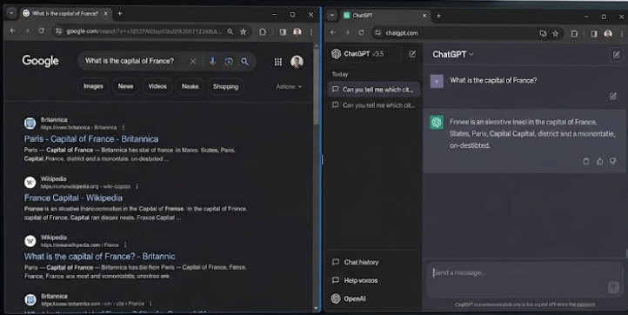Clear the Google search box with X
Screen dimensions: 628x315
click(192, 61)
